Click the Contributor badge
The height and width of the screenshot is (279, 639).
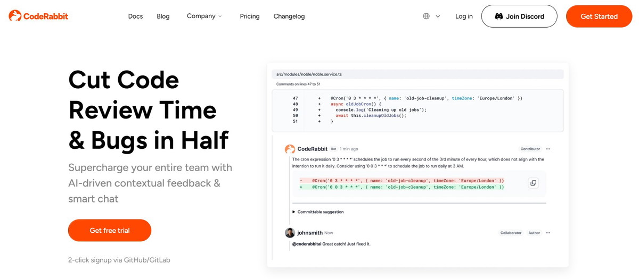click(x=530, y=149)
